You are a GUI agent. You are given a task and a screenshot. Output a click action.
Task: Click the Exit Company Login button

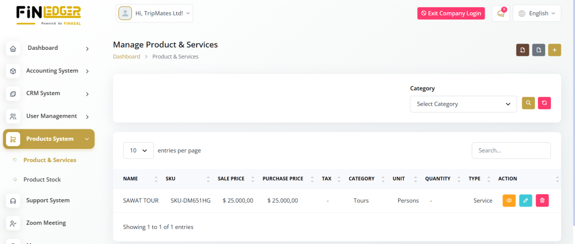(x=451, y=13)
